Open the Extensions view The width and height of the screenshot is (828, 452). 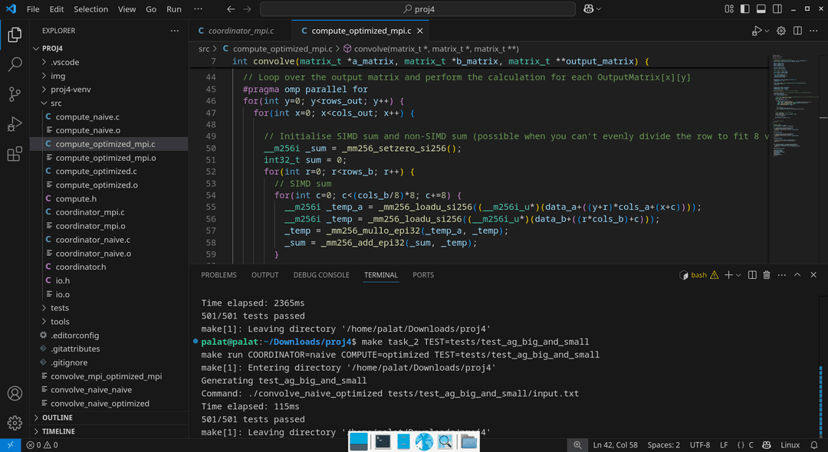(15, 154)
